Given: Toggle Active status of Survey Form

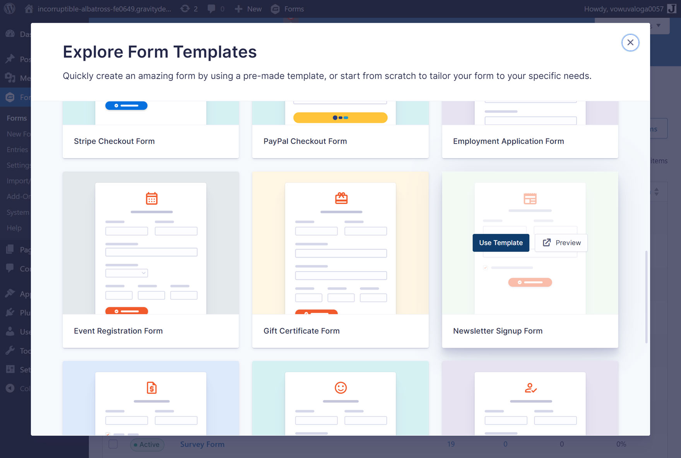Looking at the screenshot, I should 147,444.
